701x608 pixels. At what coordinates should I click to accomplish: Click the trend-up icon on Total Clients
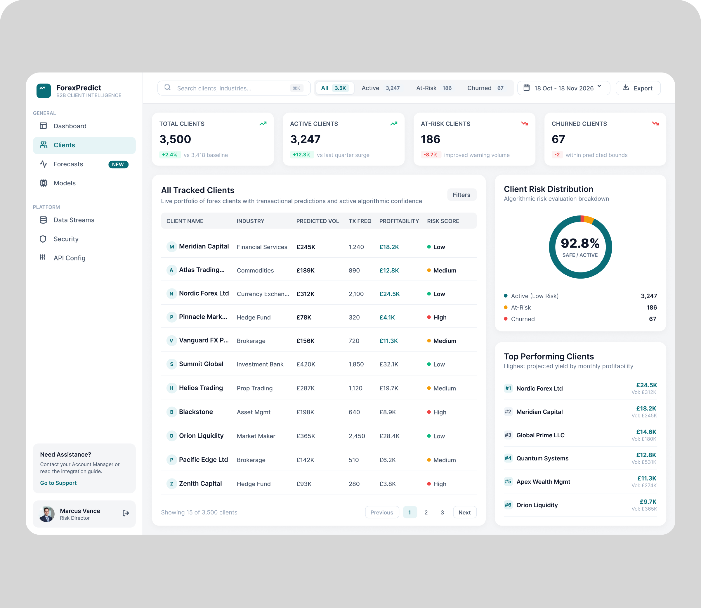click(263, 123)
